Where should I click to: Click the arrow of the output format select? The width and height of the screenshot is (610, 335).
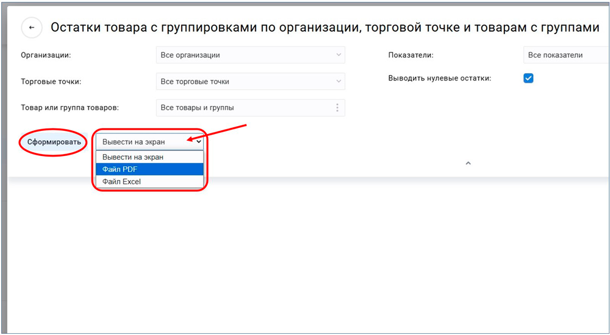coord(198,142)
